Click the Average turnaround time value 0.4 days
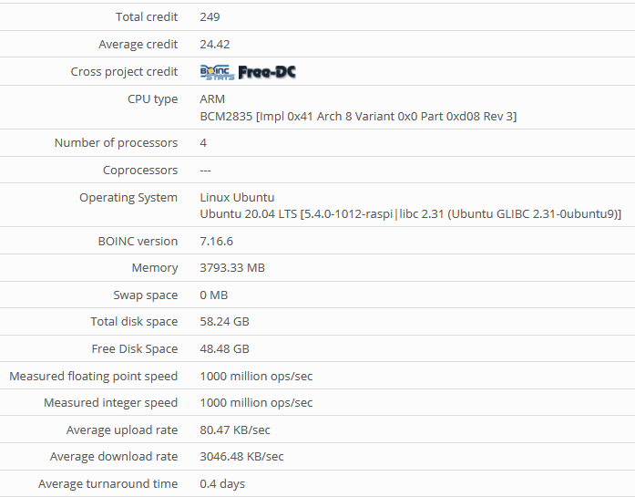This screenshot has width=635, height=497. point(222,484)
